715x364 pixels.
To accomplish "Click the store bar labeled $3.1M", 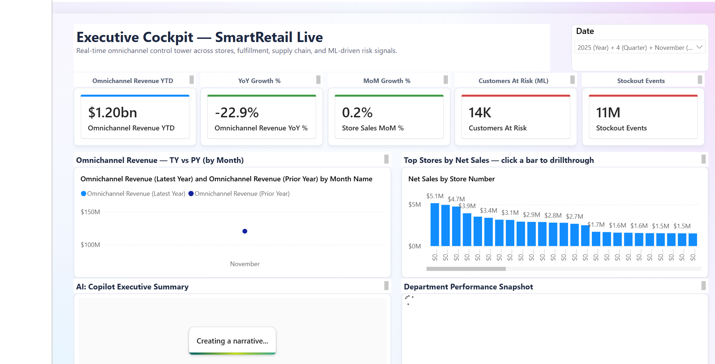I will (510, 233).
